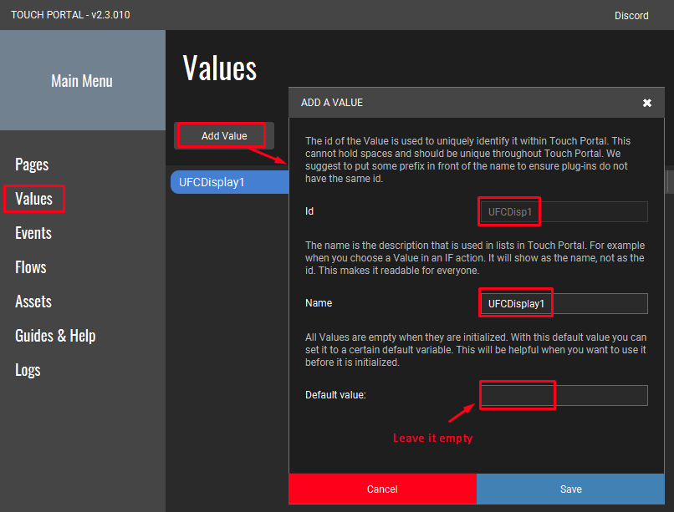Go to Pages section

[32, 165]
